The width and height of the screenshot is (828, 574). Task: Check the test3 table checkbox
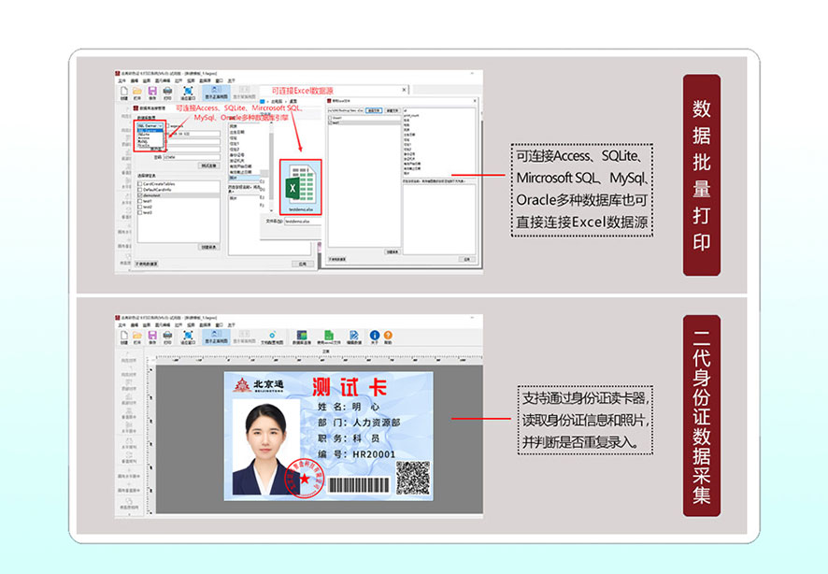click(x=139, y=212)
